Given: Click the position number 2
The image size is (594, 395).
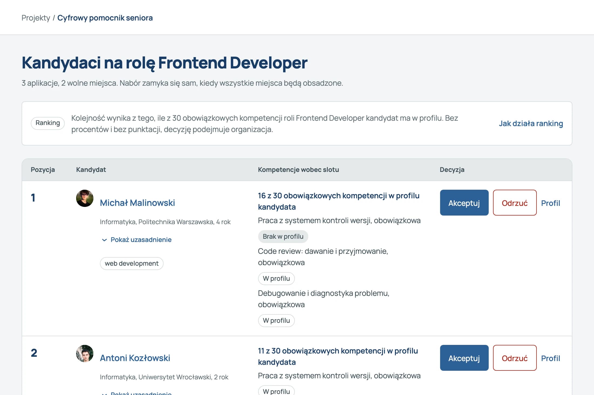Looking at the screenshot, I should coord(34,353).
